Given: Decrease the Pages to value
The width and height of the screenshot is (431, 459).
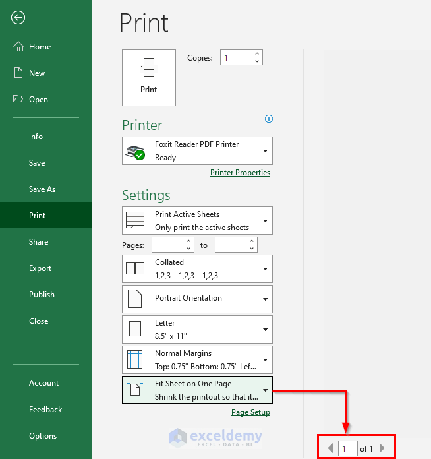Looking at the screenshot, I should 252,248.
